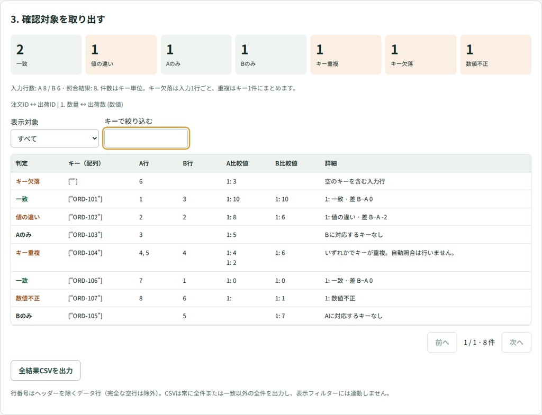Click detail 空のキーを含む入力行
The width and height of the screenshot is (542, 415).
pos(355,181)
